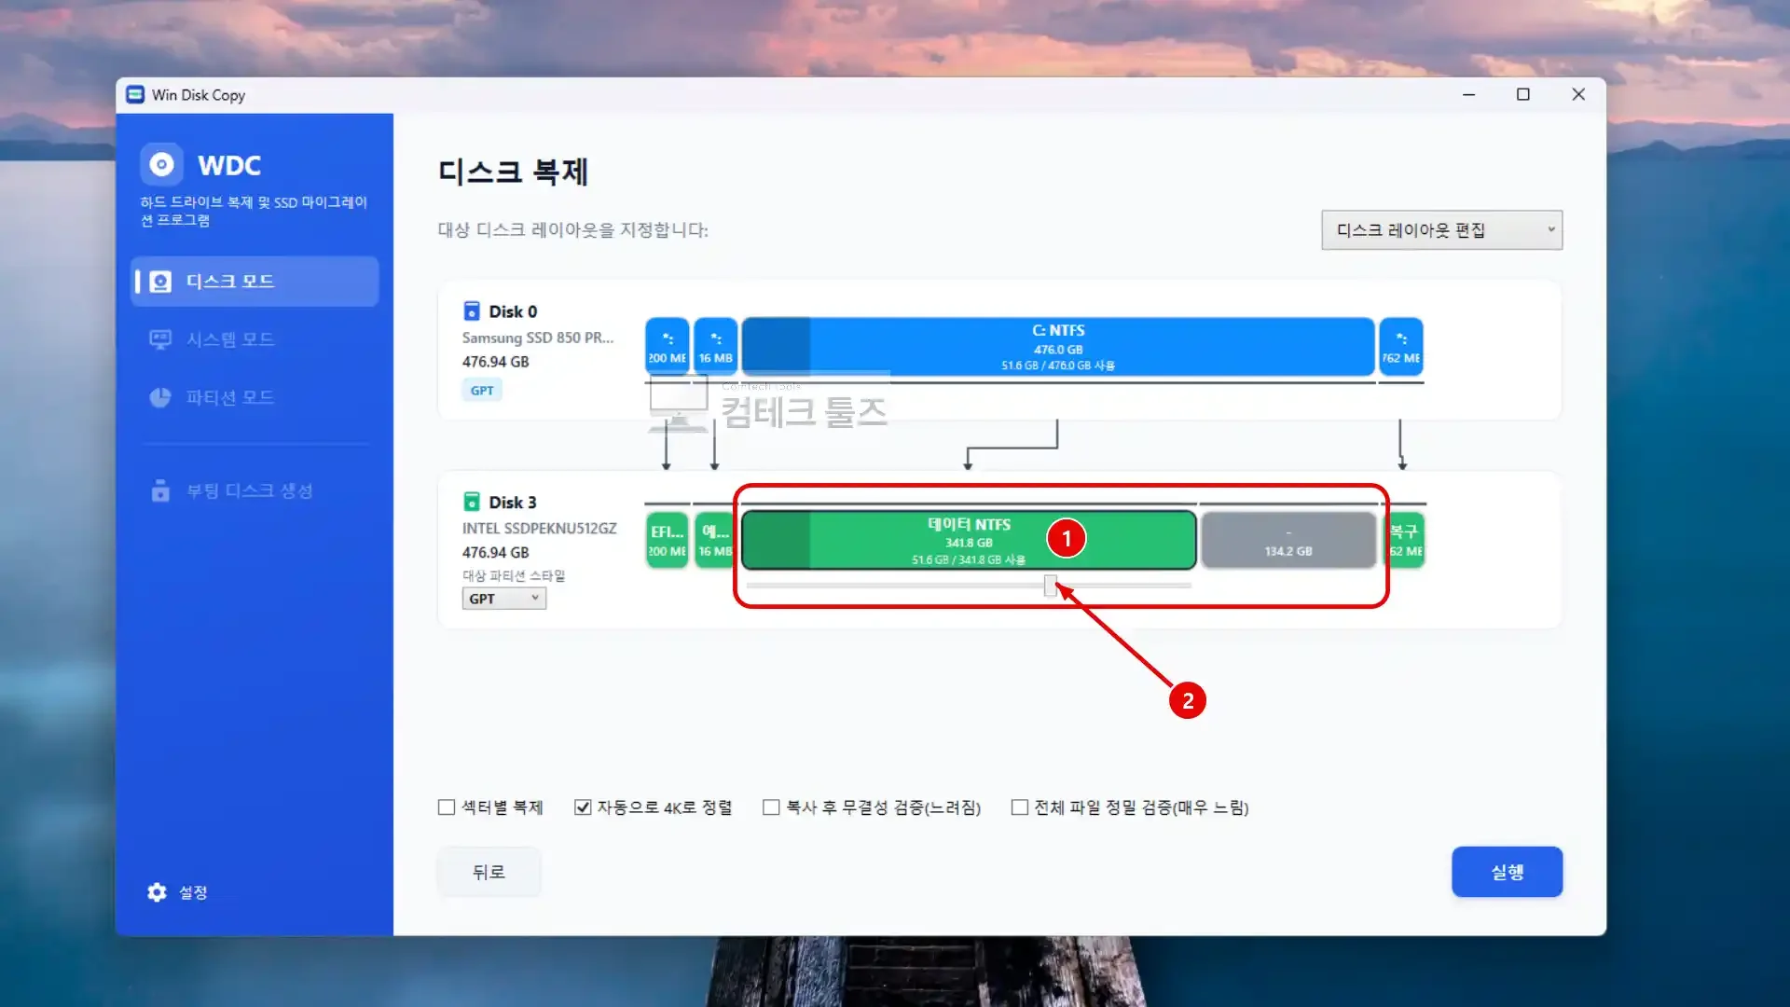The width and height of the screenshot is (1790, 1007).
Task: Click the WDC disc logo icon
Action: pyautogui.click(x=161, y=165)
